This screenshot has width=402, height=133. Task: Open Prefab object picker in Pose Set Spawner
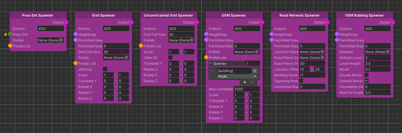[61, 40]
